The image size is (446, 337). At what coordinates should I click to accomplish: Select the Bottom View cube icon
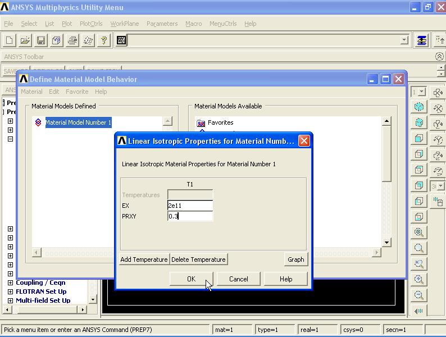click(419, 217)
